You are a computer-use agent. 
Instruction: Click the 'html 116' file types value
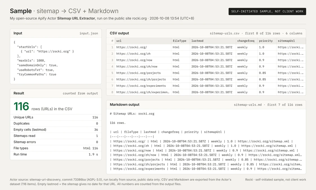click(91, 148)
